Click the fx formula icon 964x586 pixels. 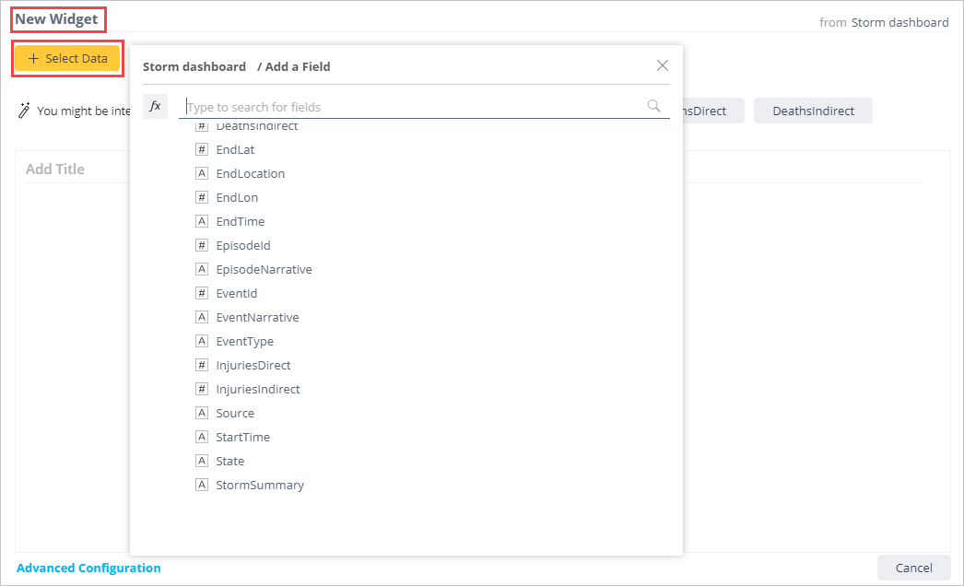[x=155, y=106]
